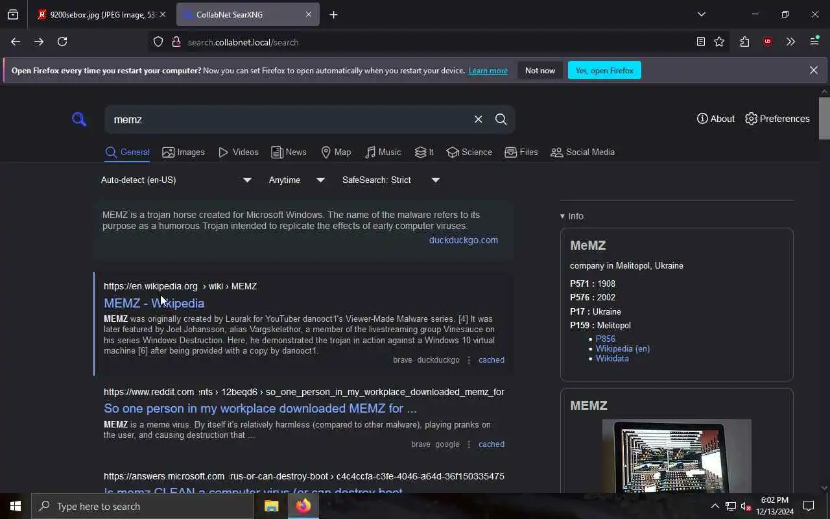
Task: Switch to News category
Action: [x=289, y=152]
